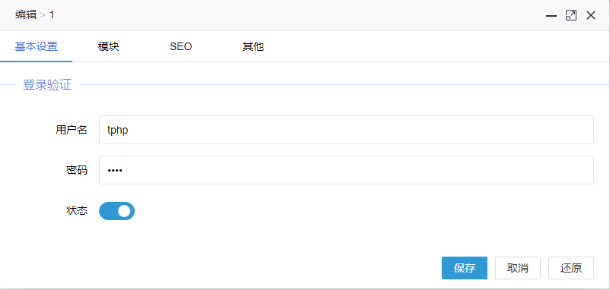Click the 登录验证 section heading

tap(47, 84)
